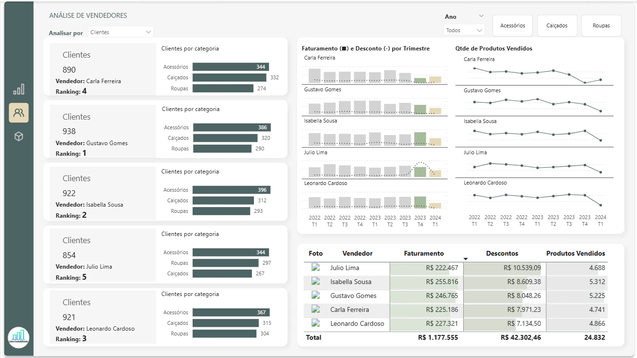Sort table by Vendedor column header

click(x=357, y=253)
